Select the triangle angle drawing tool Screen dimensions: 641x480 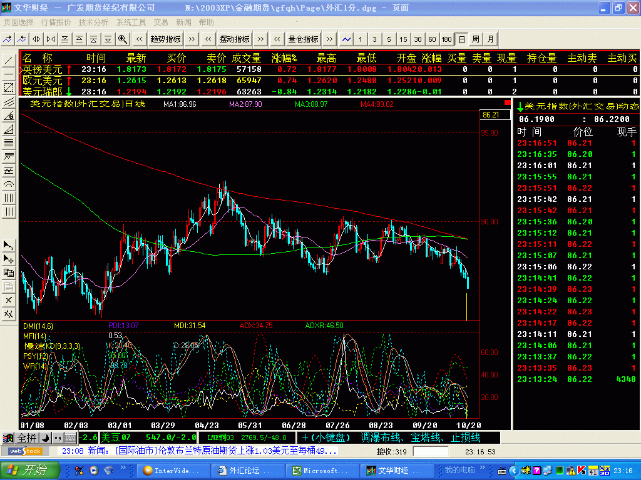(x=9, y=129)
